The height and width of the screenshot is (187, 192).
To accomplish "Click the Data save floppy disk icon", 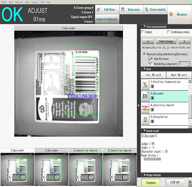I will (123, 10).
